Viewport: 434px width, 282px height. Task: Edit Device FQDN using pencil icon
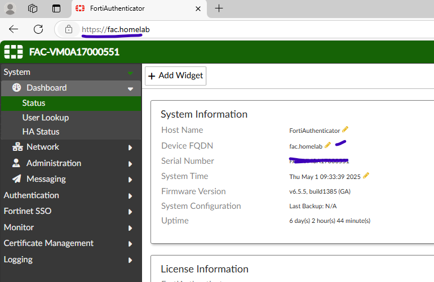pyautogui.click(x=327, y=146)
